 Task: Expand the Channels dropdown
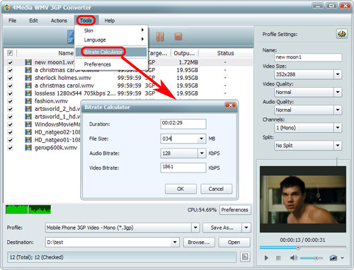pos(338,128)
